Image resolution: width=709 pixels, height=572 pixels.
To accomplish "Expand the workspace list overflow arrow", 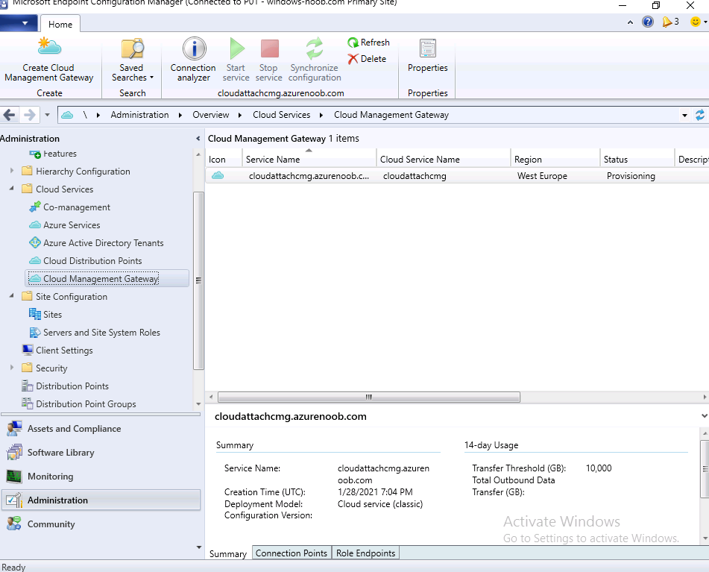I will click(x=198, y=547).
